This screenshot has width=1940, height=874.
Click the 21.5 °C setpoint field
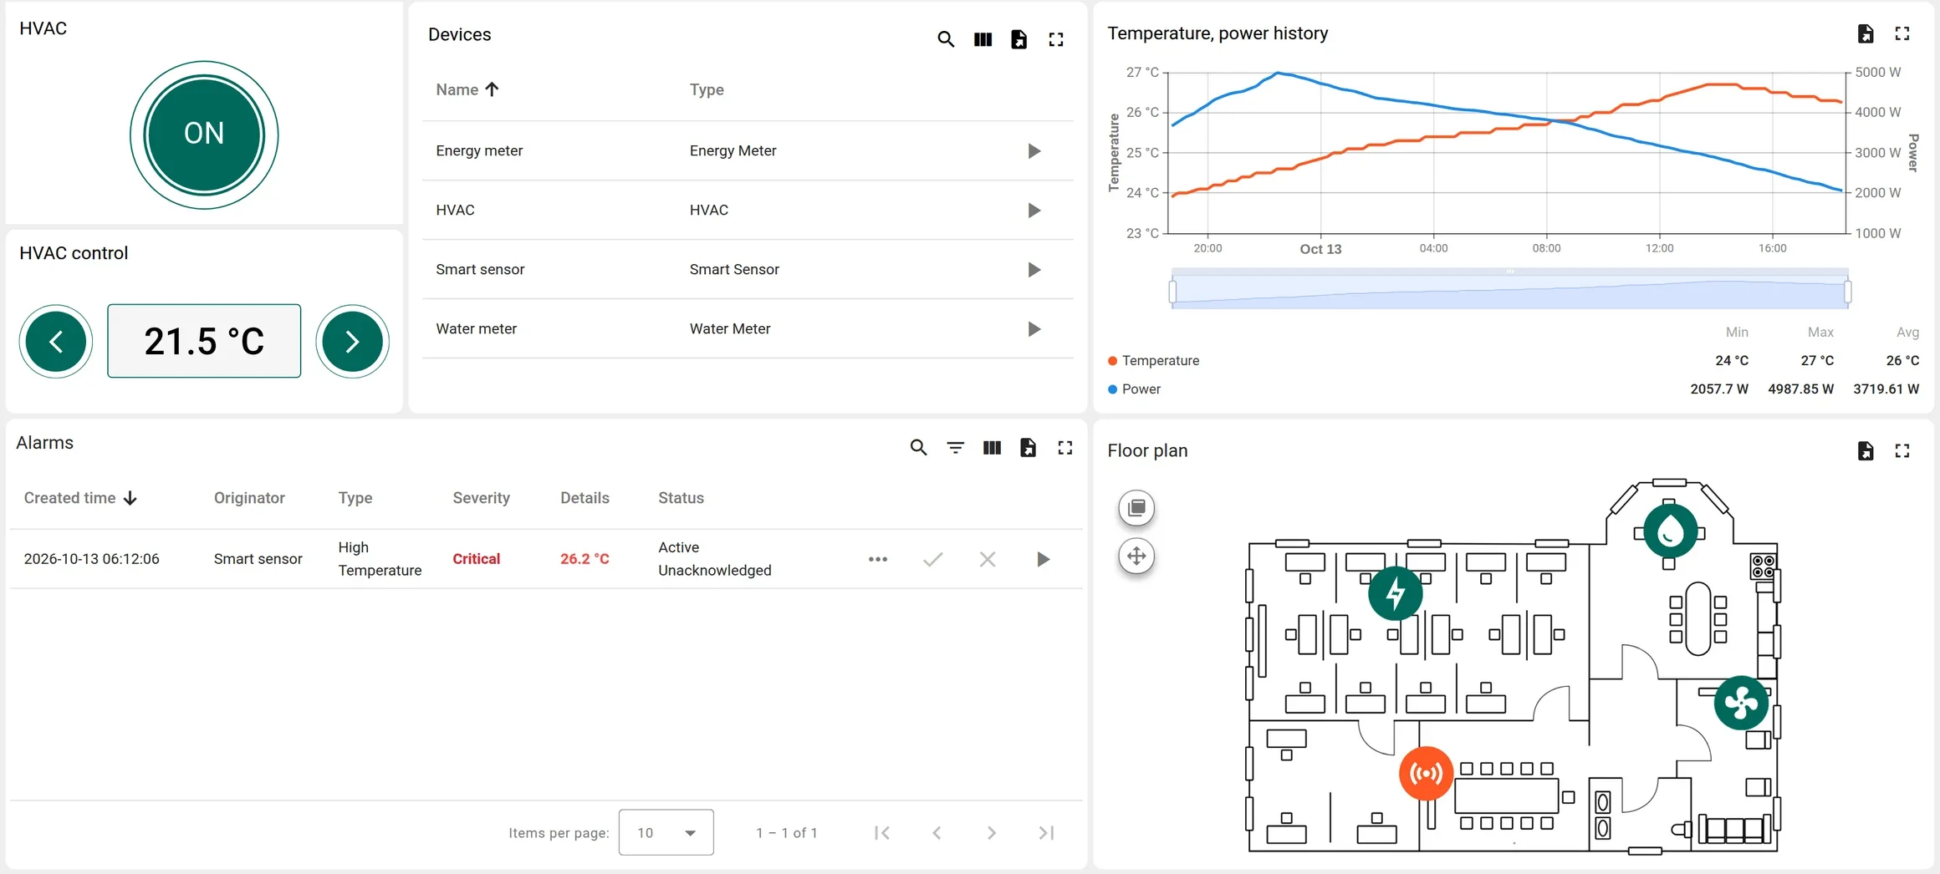coord(204,341)
